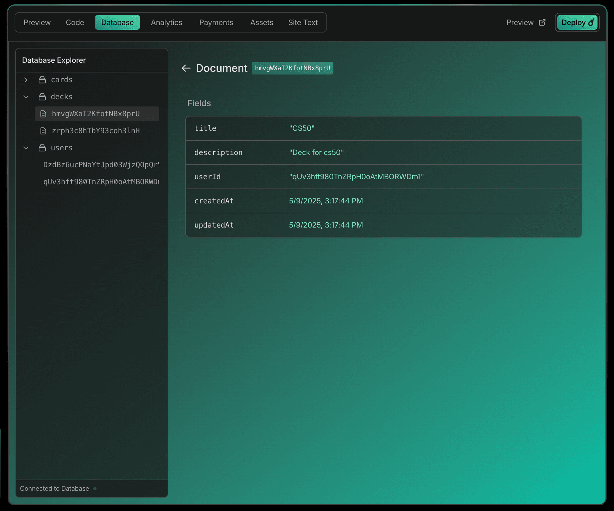Image resolution: width=614 pixels, height=511 pixels.
Task: Click the Connected to Database status text
Action: tap(54, 489)
